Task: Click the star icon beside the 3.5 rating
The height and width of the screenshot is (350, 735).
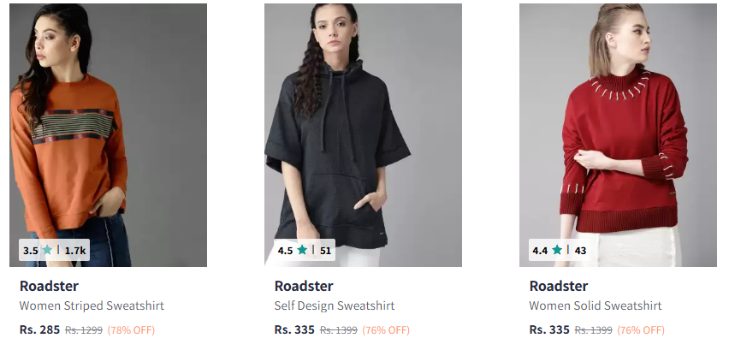Action: 47,250
